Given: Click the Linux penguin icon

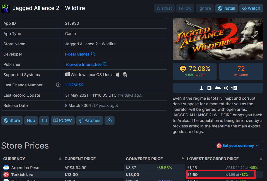Looking at the screenshot, I should (x=125, y=74).
